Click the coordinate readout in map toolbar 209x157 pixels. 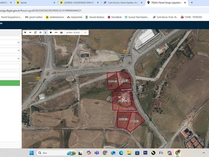click(73, 32)
